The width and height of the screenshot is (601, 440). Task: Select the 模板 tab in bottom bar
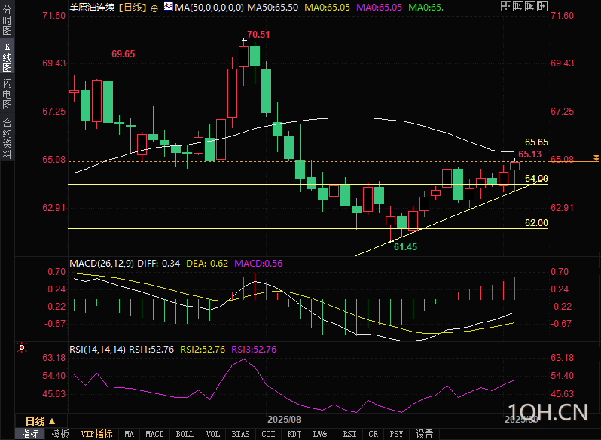pos(60,434)
